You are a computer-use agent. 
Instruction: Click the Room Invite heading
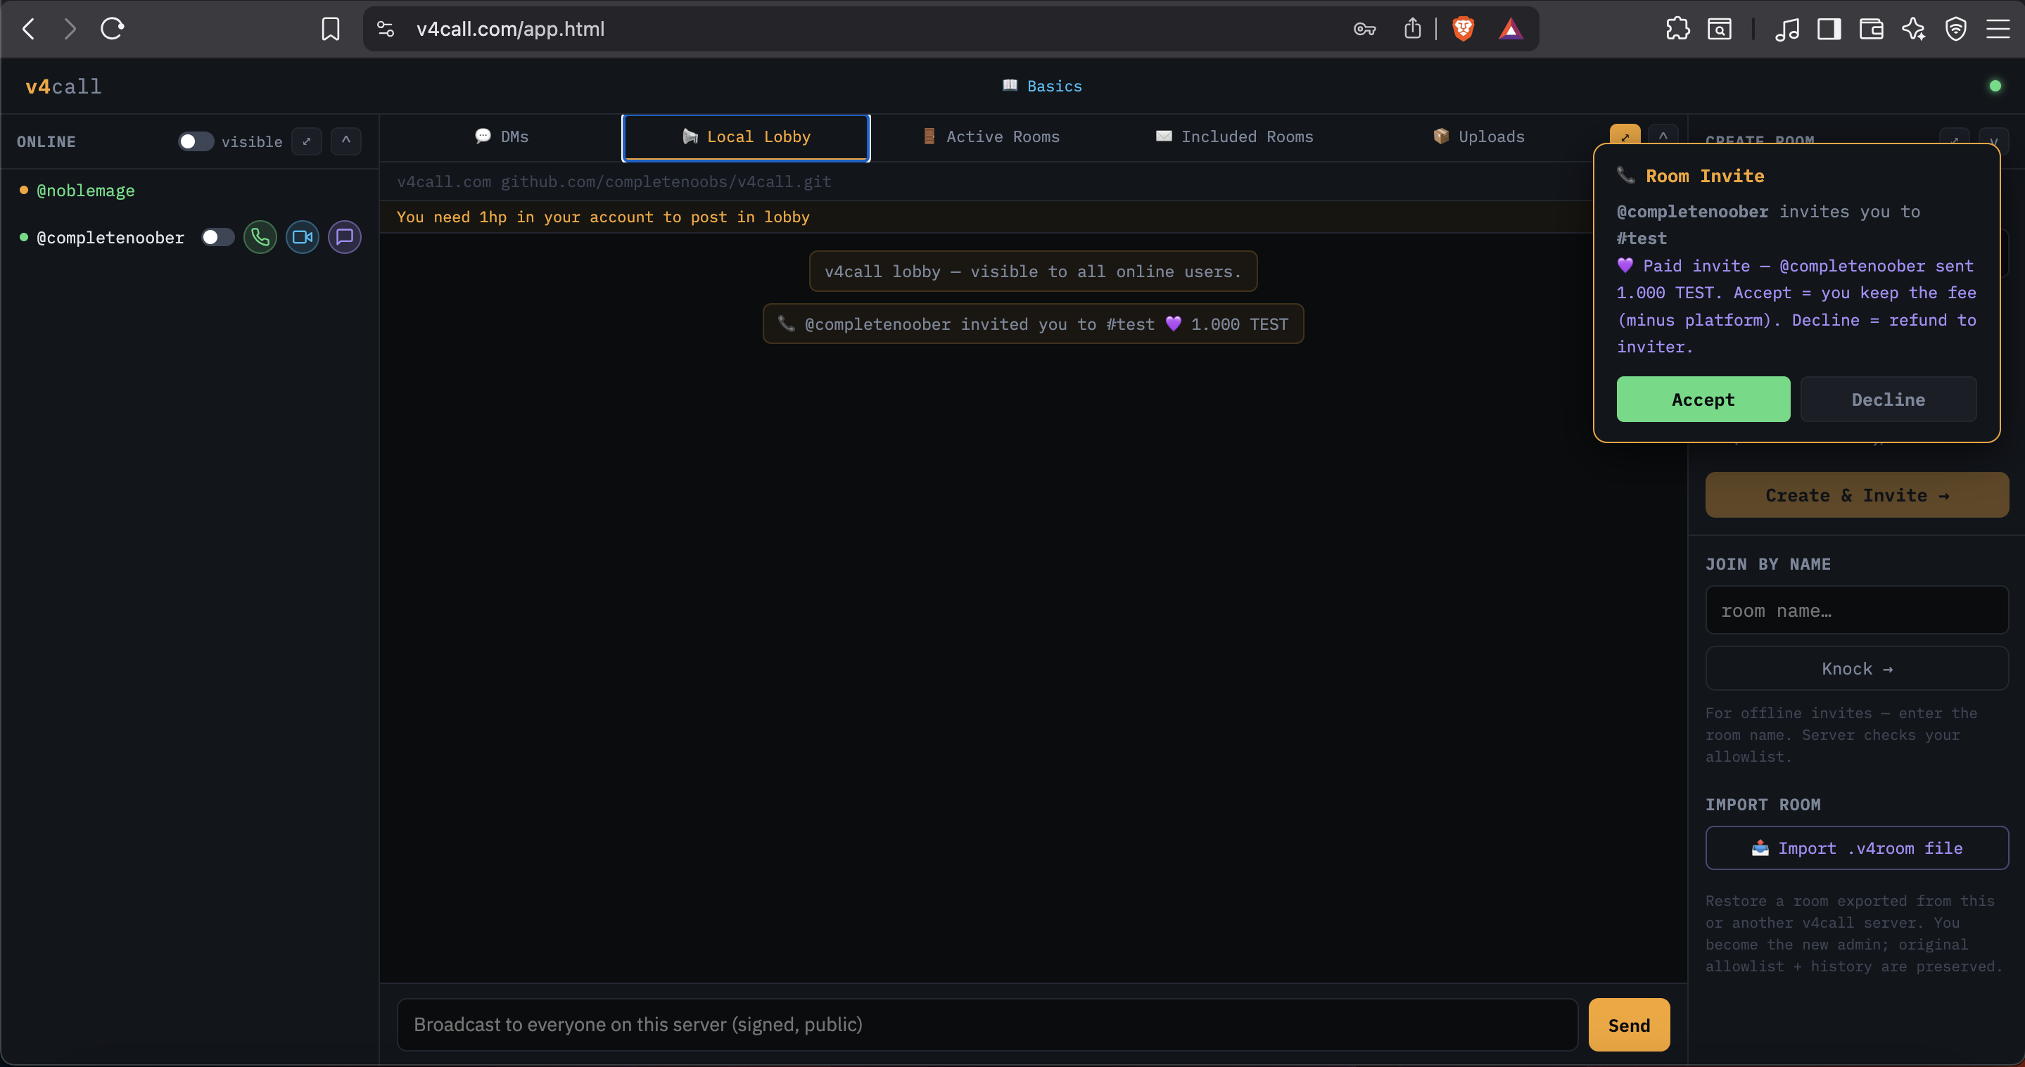[x=1704, y=176]
